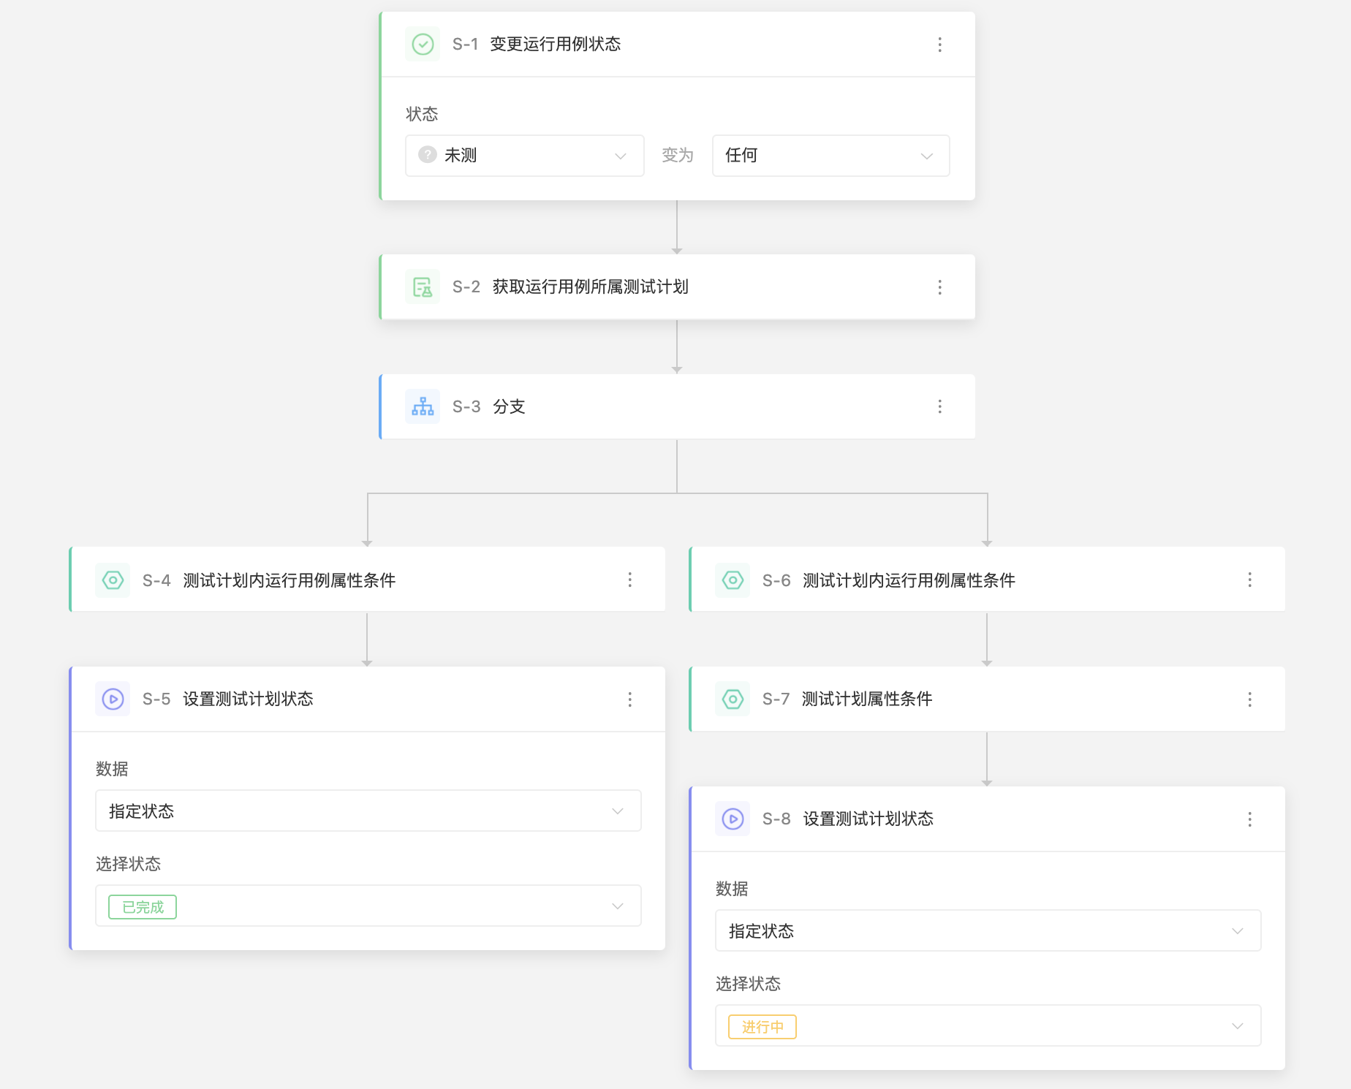Click the S-7 condition hexagon icon
Viewport: 1351px width, 1089px height.
pos(733,699)
